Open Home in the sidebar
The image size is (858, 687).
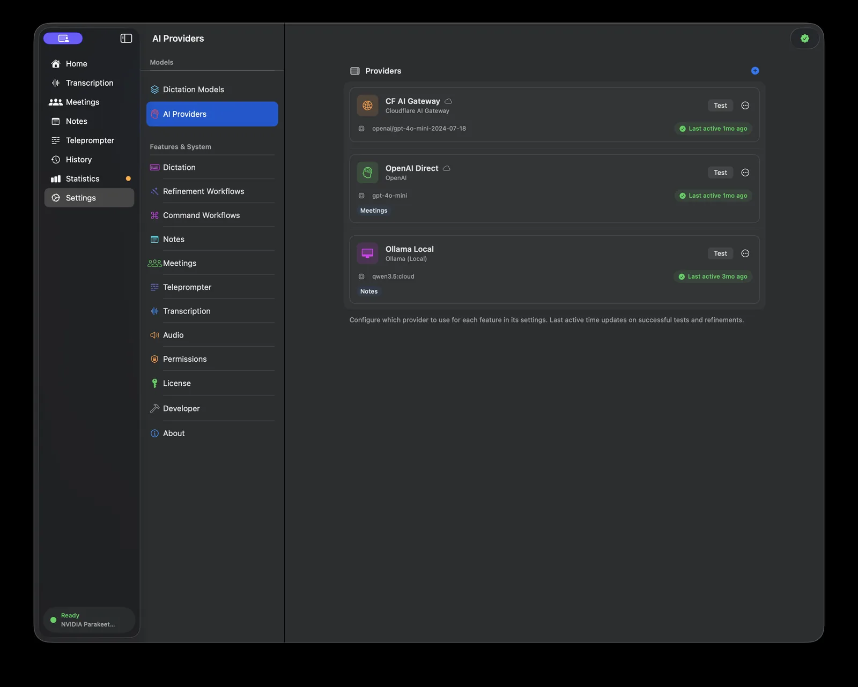[89, 64]
